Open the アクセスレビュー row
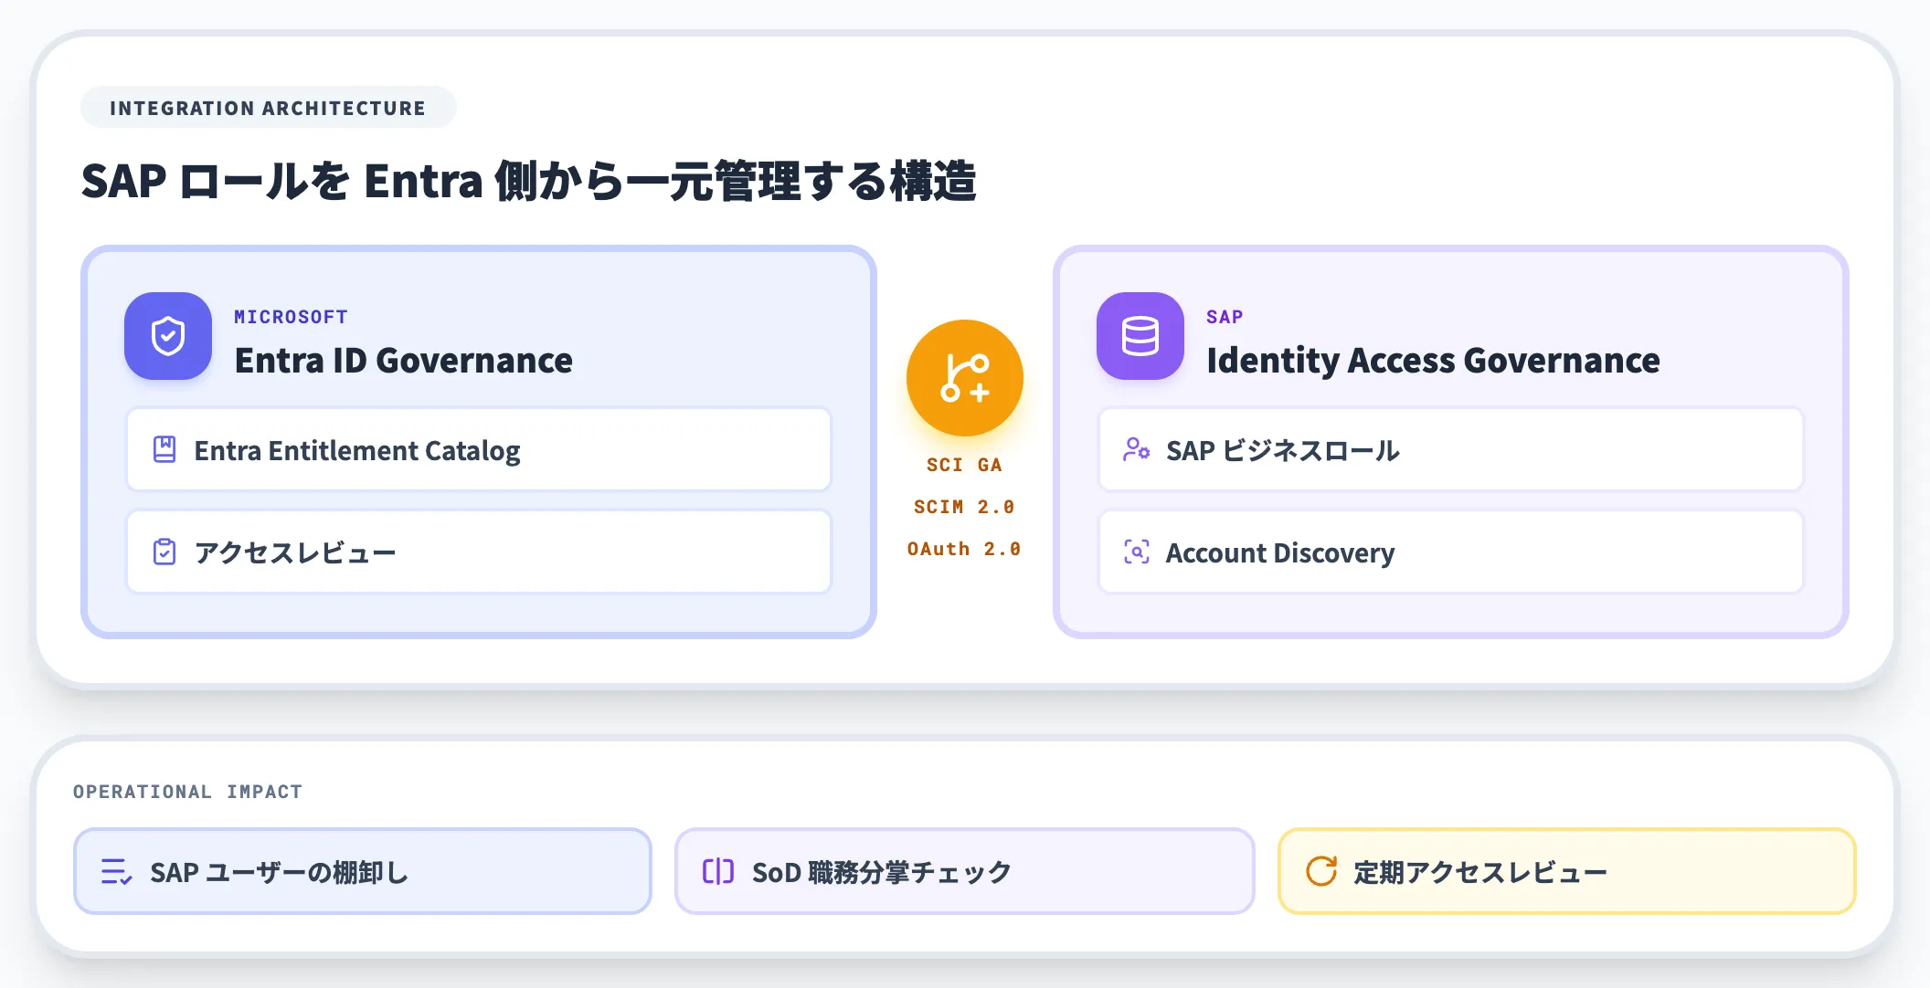Screen dimensions: 1930x988 pyautogui.click(x=479, y=552)
